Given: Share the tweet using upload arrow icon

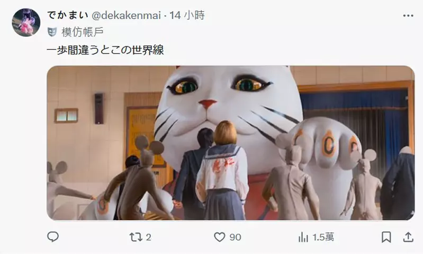Looking at the screenshot, I should tap(408, 237).
